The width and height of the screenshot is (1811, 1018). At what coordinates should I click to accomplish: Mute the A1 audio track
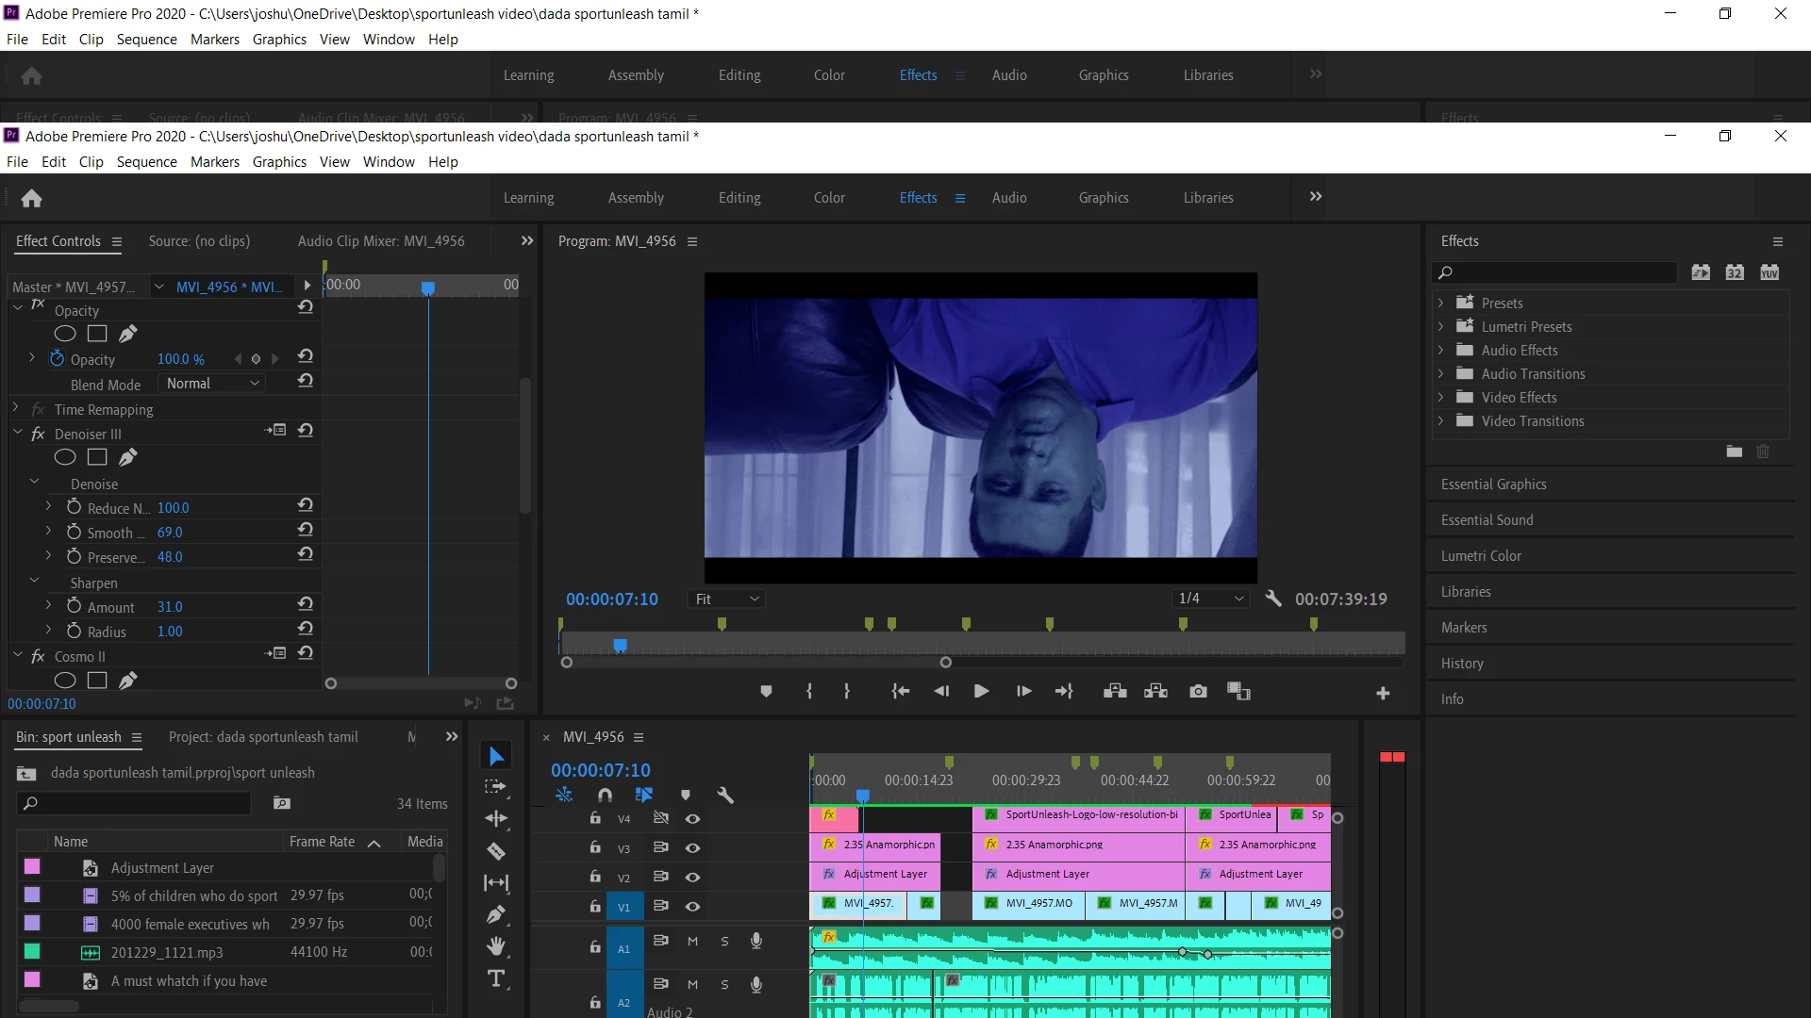point(692,941)
